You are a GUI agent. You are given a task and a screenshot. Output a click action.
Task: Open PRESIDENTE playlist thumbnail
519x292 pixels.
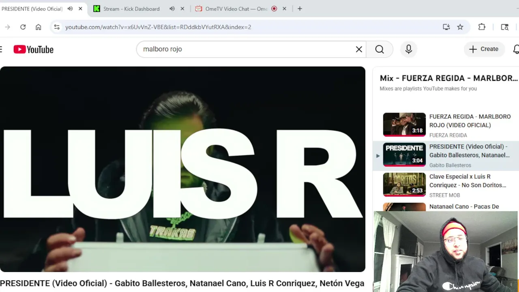(404, 155)
